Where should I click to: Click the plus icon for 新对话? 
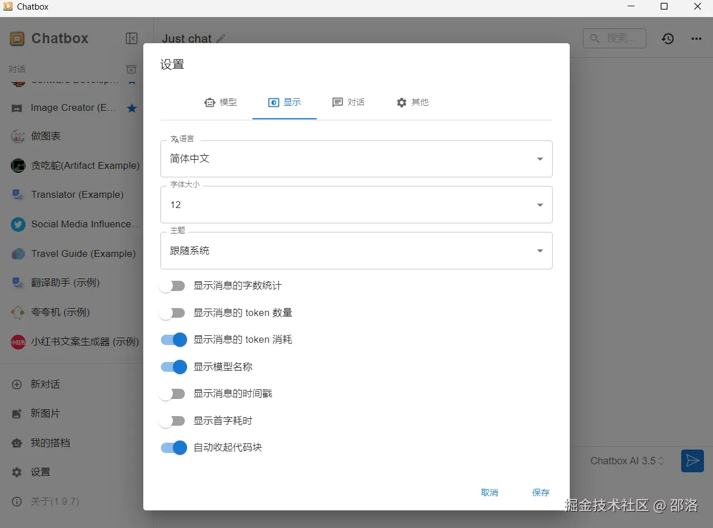17,385
